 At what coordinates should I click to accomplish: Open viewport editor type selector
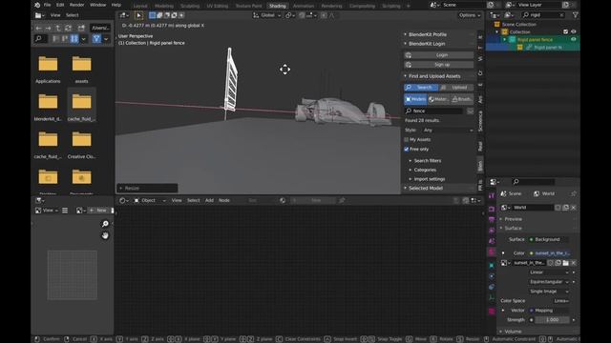click(125, 15)
